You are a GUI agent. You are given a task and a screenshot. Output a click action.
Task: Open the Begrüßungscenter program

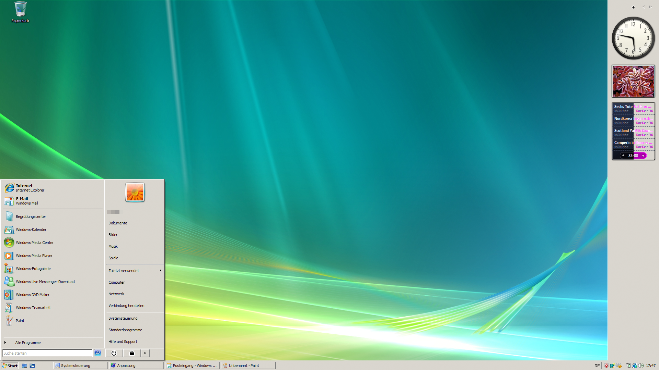53,217
